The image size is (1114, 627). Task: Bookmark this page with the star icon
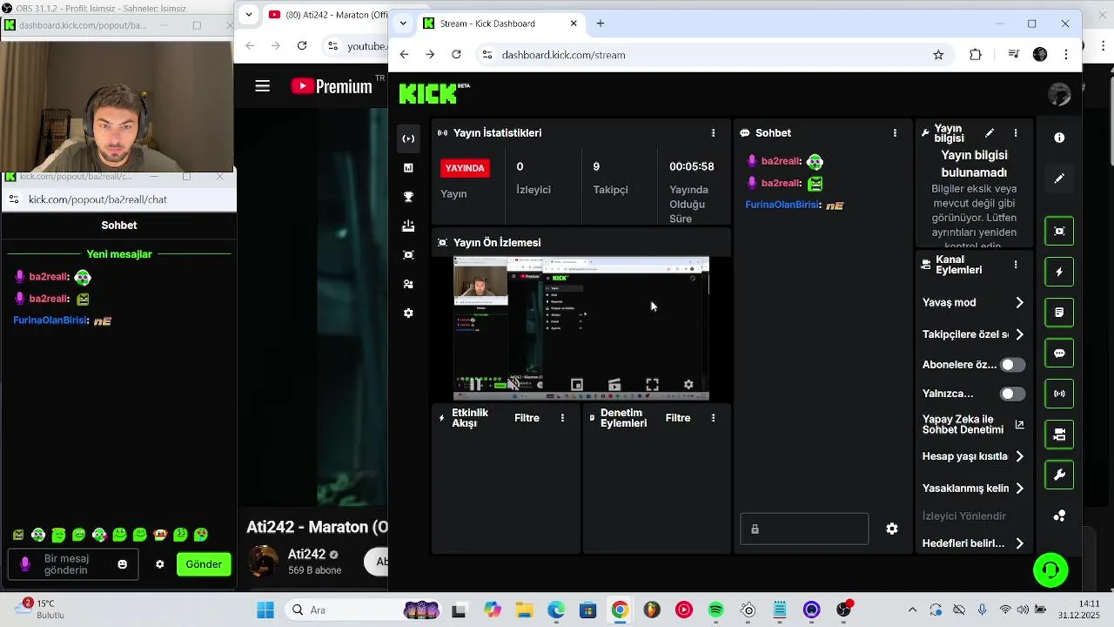938,55
